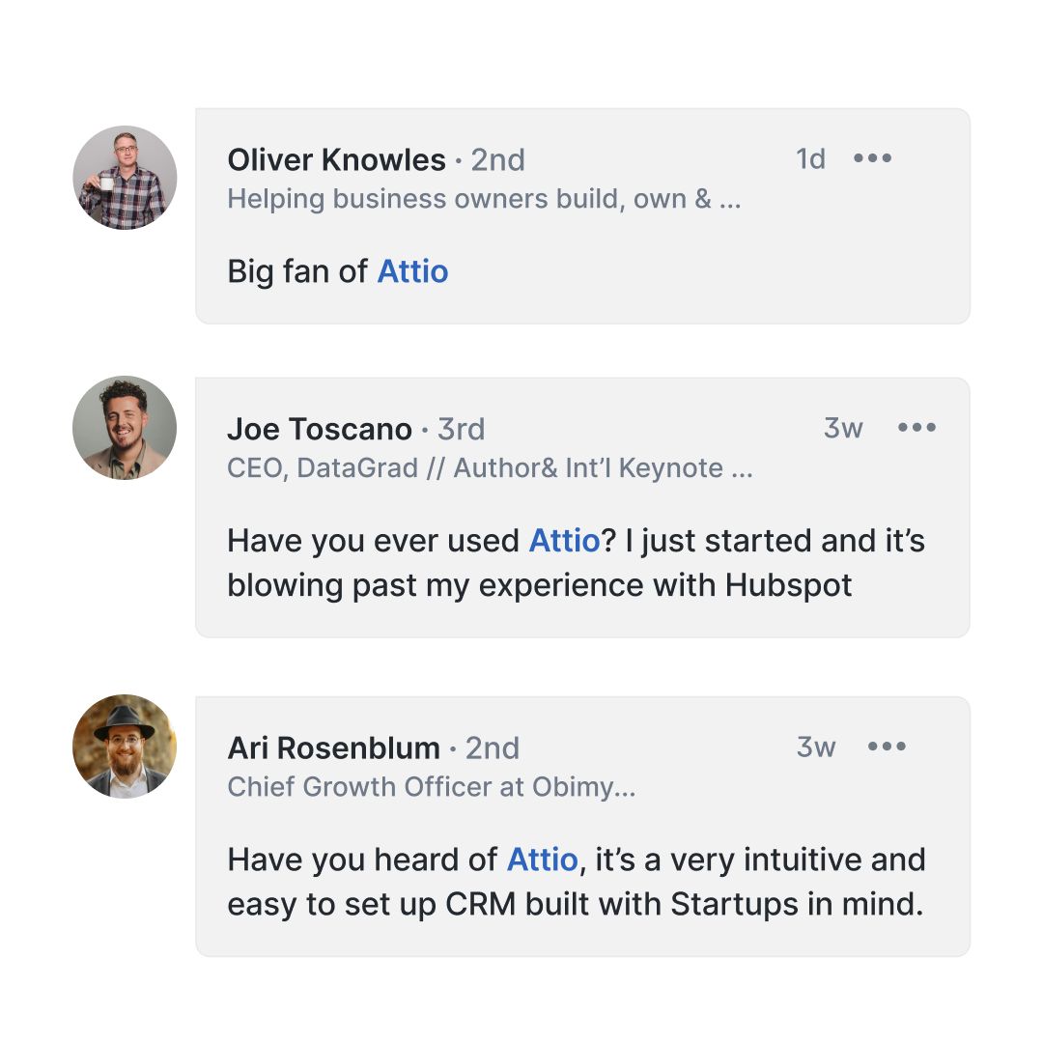Open Oliver Knowles' profile photo

pyautogui.click(x=125, y=178)
